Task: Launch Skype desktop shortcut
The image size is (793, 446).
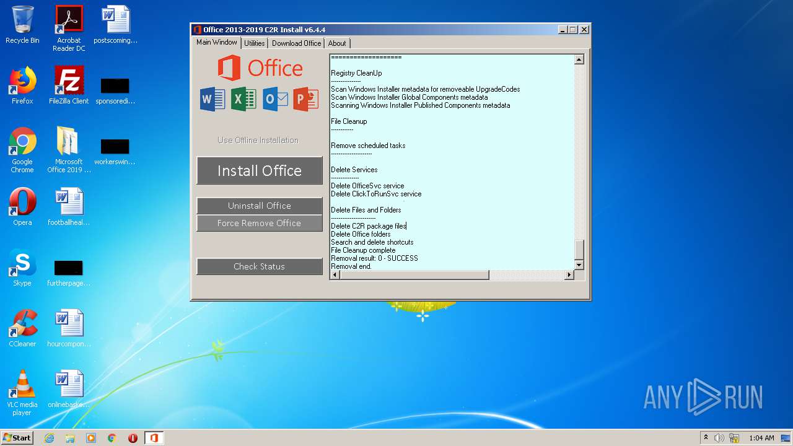Action: [x=22, y=268]
